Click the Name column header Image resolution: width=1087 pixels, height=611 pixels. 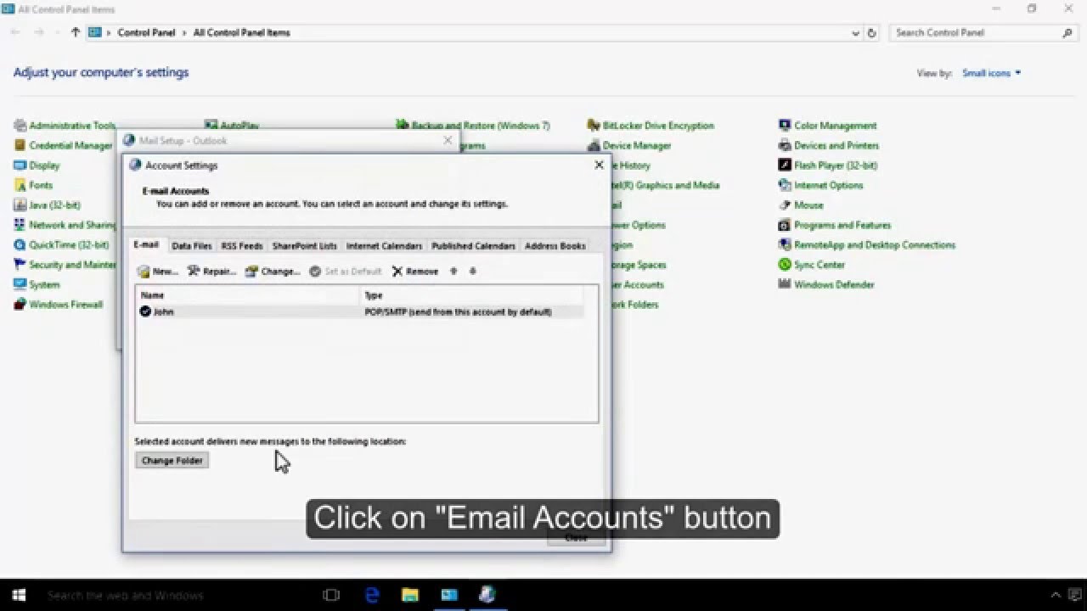pyautogui.click(x=248, y=294)
